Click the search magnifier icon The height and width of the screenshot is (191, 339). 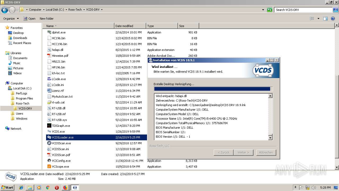pyautogui.click(x=335, y=10)
